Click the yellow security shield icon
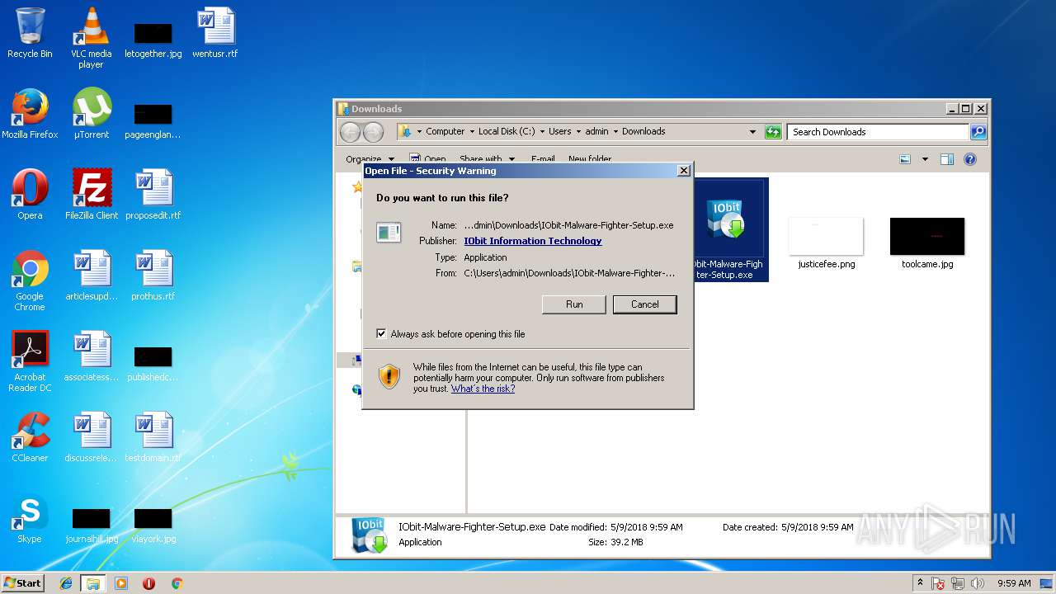The width and height of the screenshot is (1056, 594). point(389,378)
